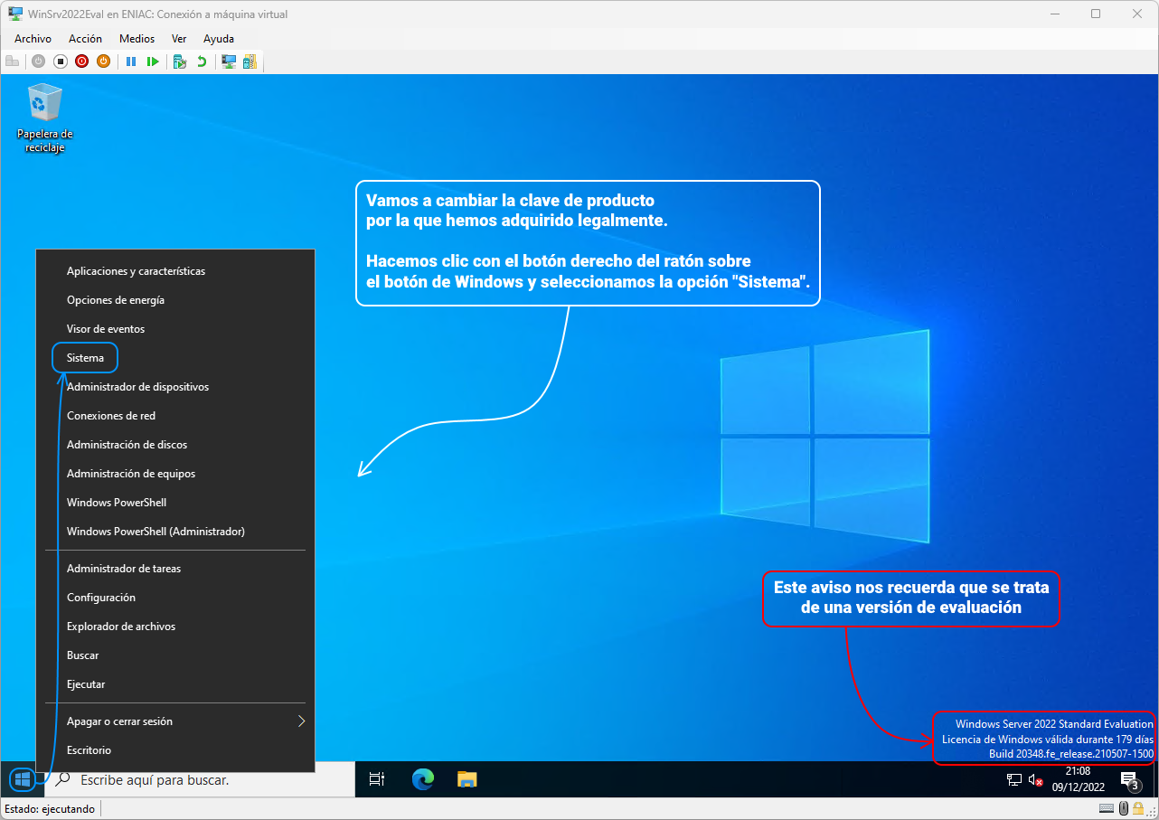Open Administrador de dispositivos
Image resolution: width=1159 pixels, height=820 pixels.
pyautogui.click(x=174, y=387)
